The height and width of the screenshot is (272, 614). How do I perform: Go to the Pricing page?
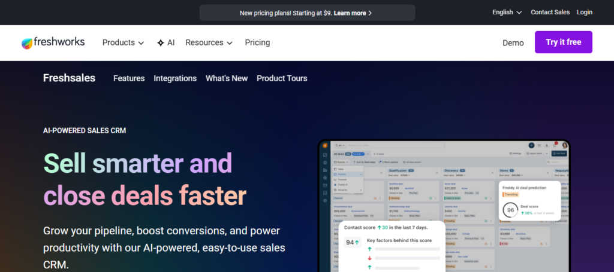(257, 42)
